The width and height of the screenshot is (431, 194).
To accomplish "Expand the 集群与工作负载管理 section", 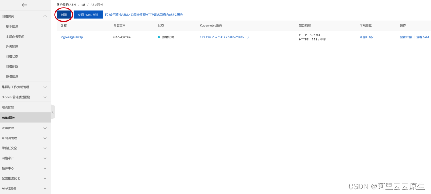I will (45, 87).
